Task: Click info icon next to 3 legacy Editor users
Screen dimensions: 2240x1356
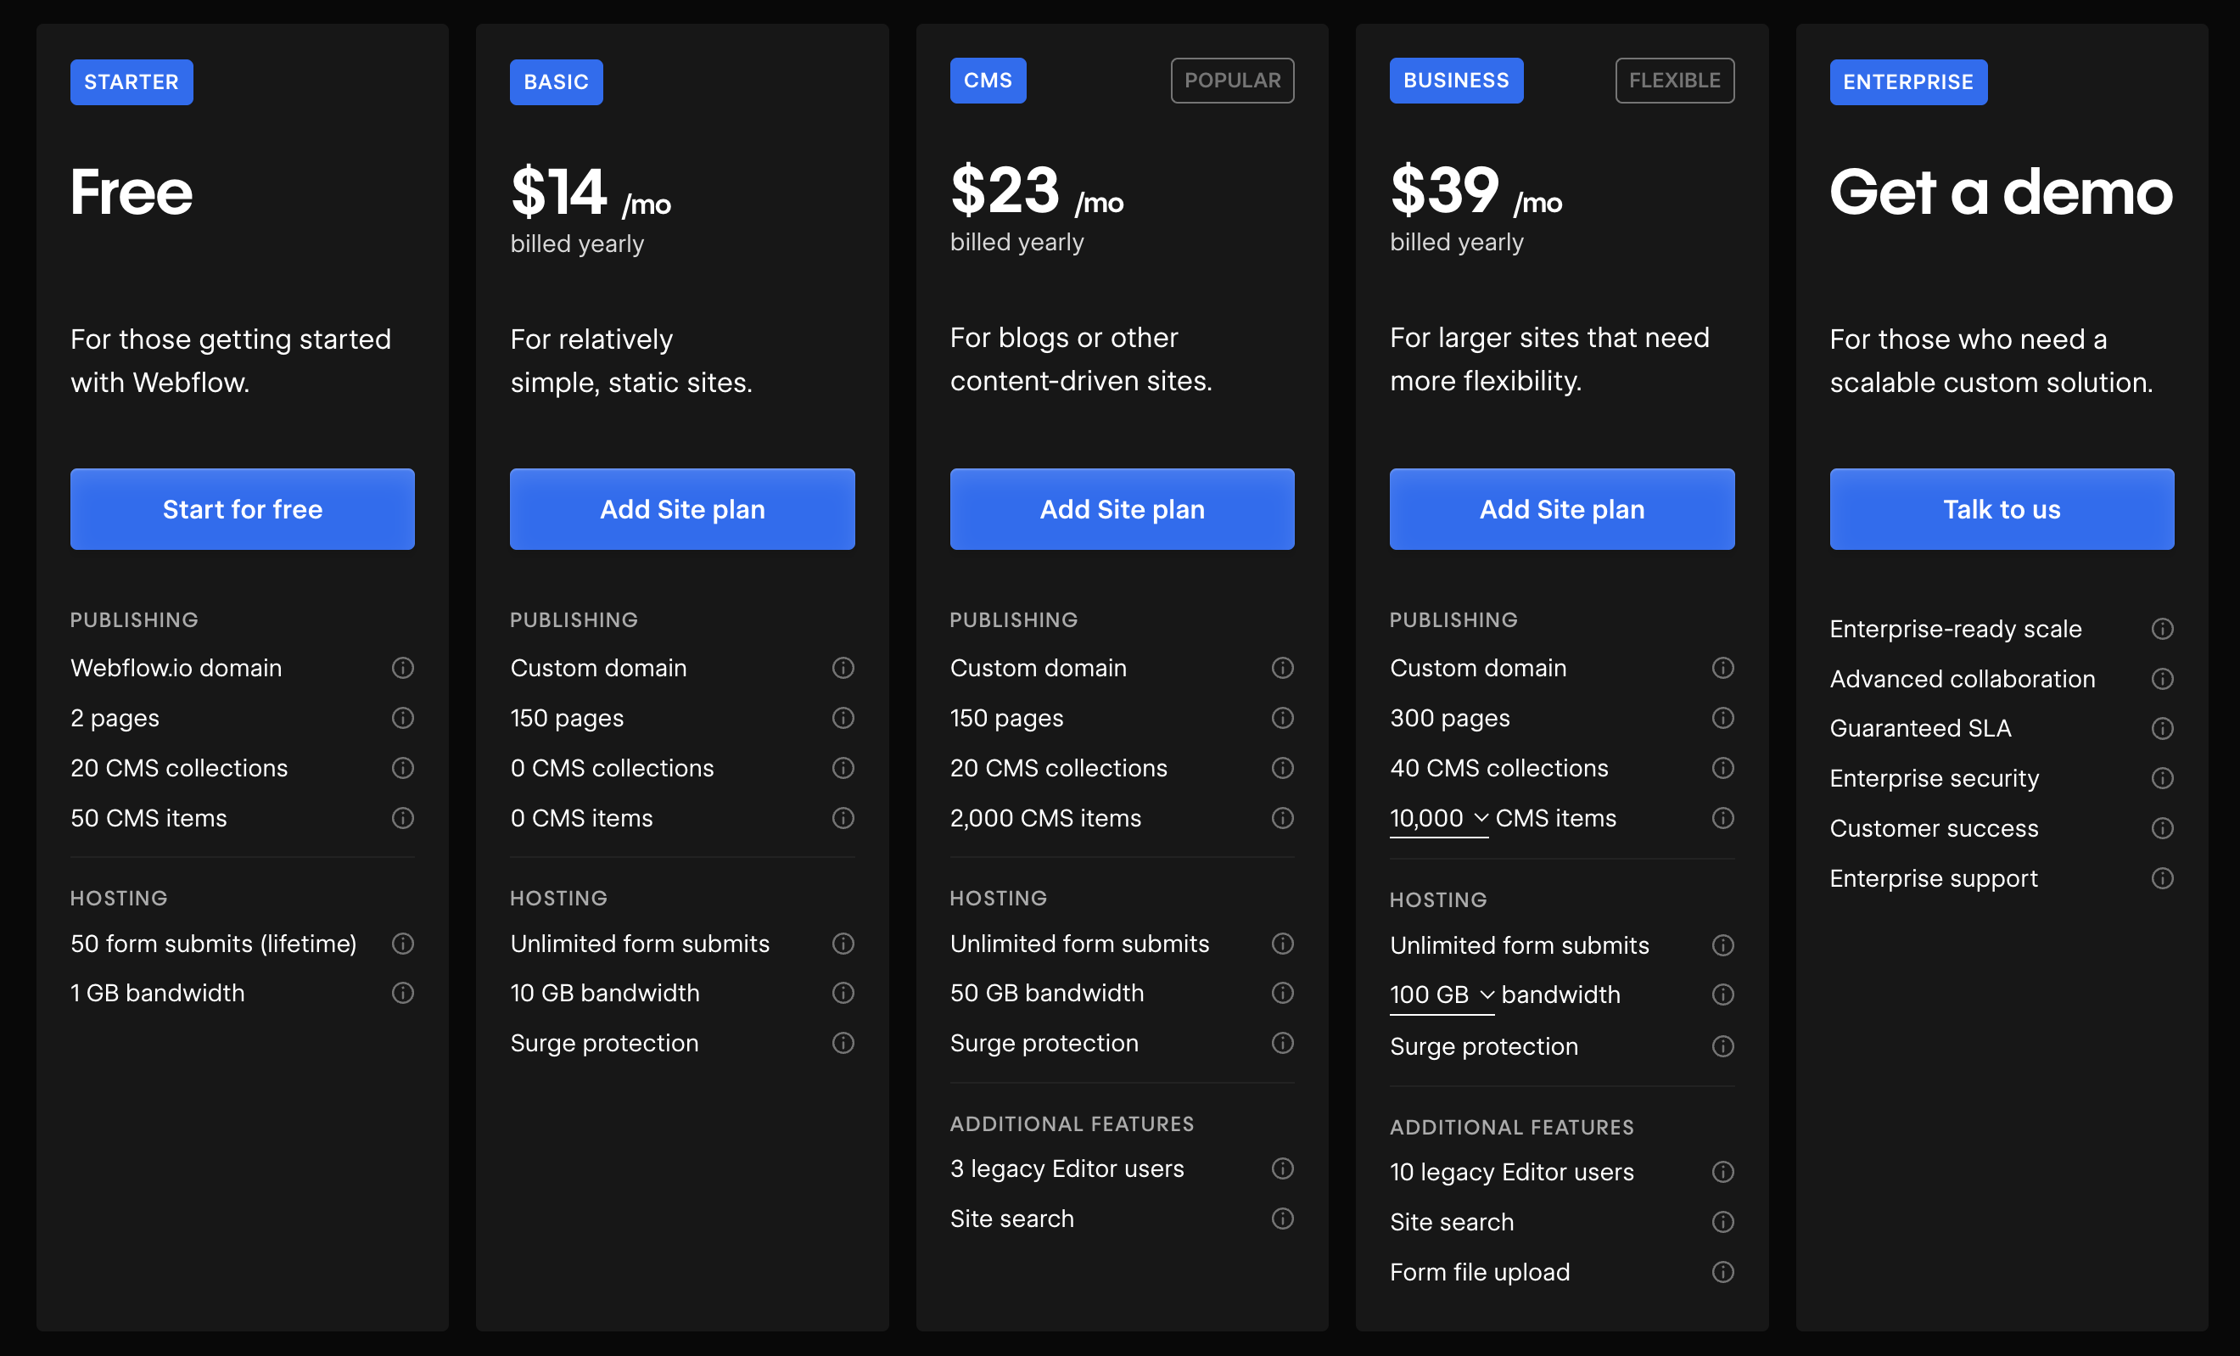Action: tap(1282, 1168)
